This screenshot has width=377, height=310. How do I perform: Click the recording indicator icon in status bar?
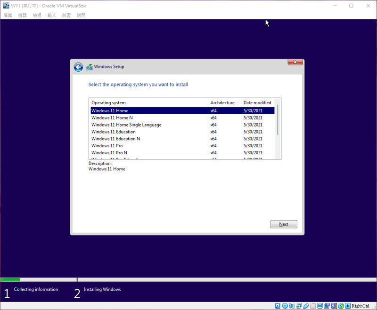(x=327, y=306)
